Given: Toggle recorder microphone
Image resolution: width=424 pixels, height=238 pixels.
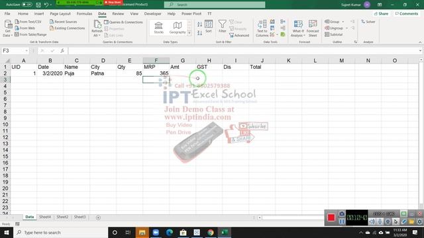Looking at the screenshot, I should (380, 221).
